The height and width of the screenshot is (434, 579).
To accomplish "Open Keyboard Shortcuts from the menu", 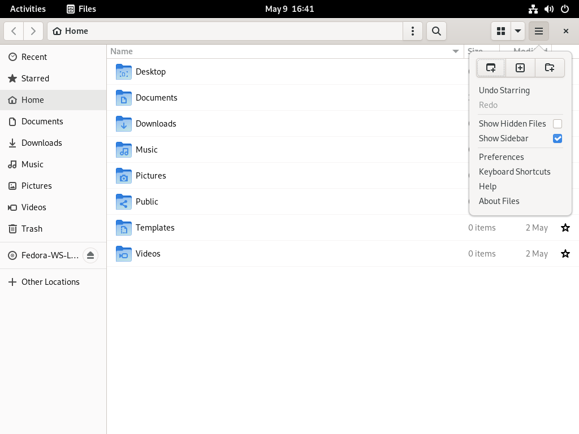I will (x=515, y=172).
